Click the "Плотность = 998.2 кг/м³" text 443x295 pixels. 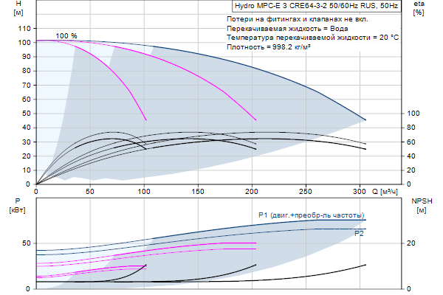pyautogui.click(x=269, y=46)
